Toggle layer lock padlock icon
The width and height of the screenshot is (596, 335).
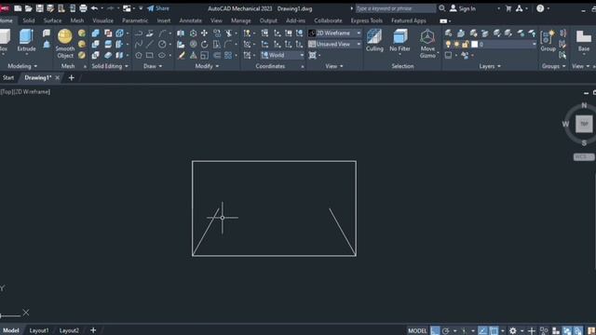tap(466, 45)
